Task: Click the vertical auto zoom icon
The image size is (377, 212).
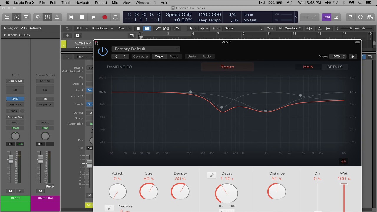Action: tap(320, 28)
